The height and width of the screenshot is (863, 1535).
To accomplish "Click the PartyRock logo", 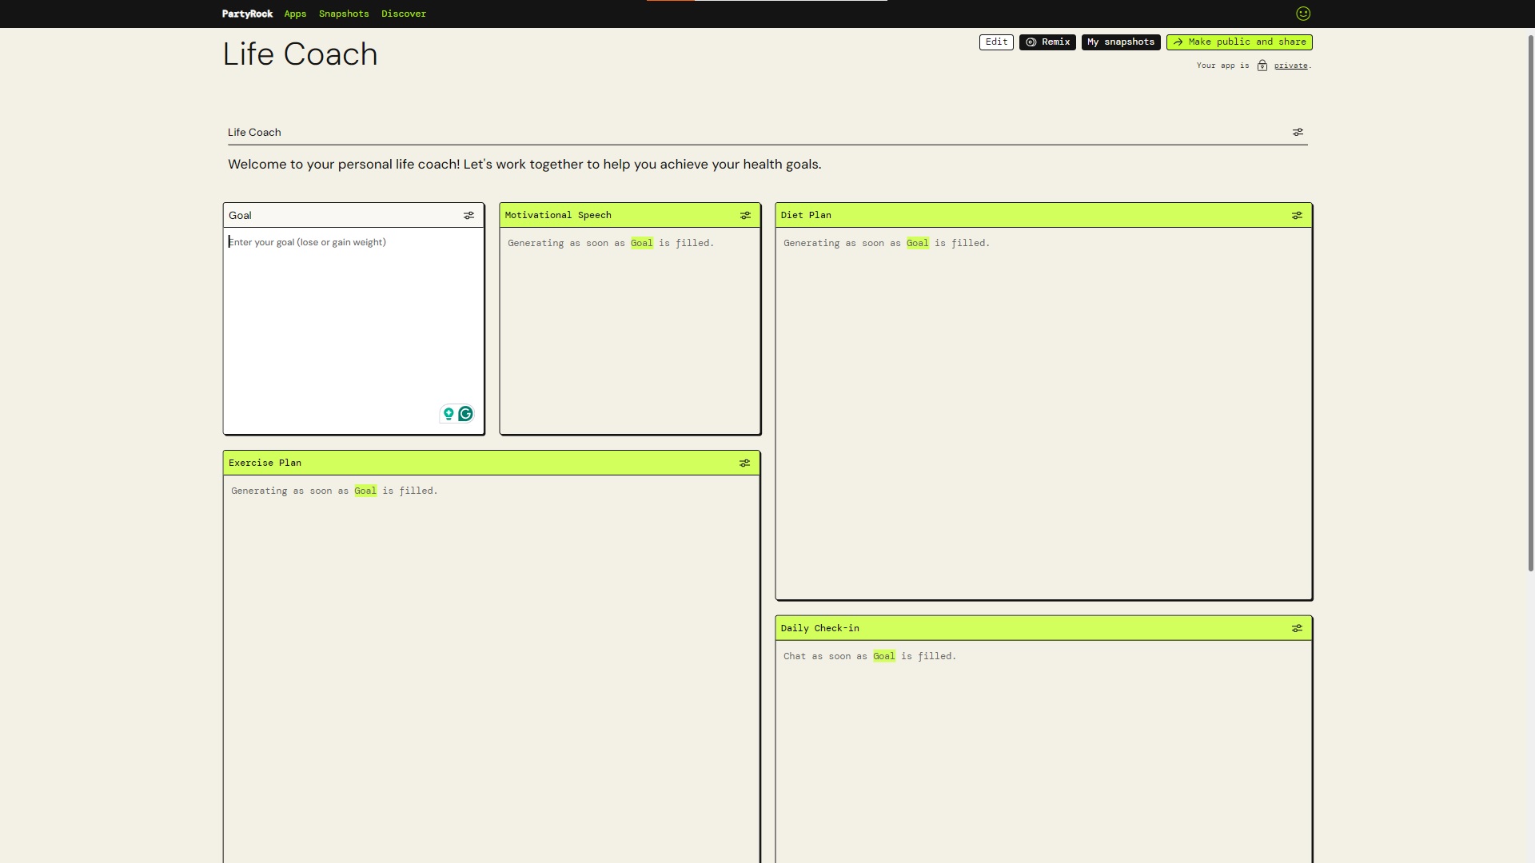I will point(247,14).
